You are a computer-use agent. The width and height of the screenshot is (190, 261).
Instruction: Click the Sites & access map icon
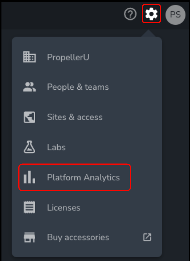(x=29, y=117)
